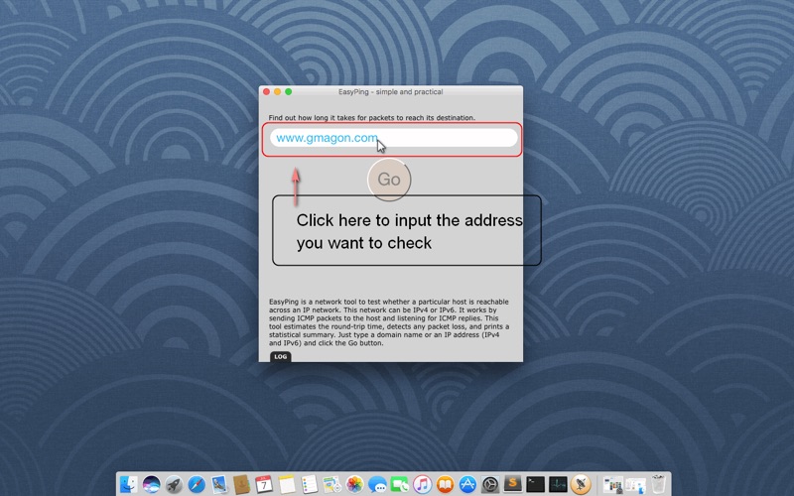Open Notes yellow pad icon in Dock

click(287, 484)
